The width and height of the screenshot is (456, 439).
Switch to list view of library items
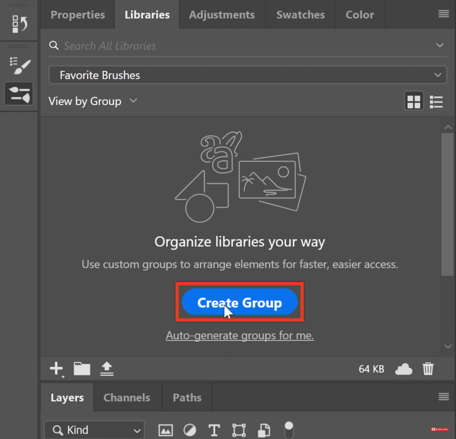[436, 102]
